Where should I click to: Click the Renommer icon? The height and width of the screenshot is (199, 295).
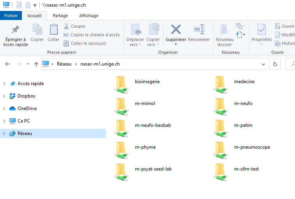pos(199,30)
